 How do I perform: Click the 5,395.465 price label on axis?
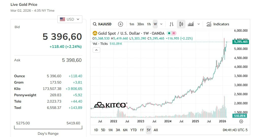pos(241,42)
